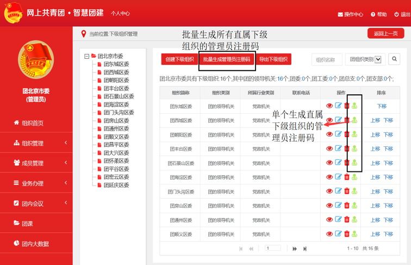Generate admin code for 团西城区委

(x=354, y=120)
